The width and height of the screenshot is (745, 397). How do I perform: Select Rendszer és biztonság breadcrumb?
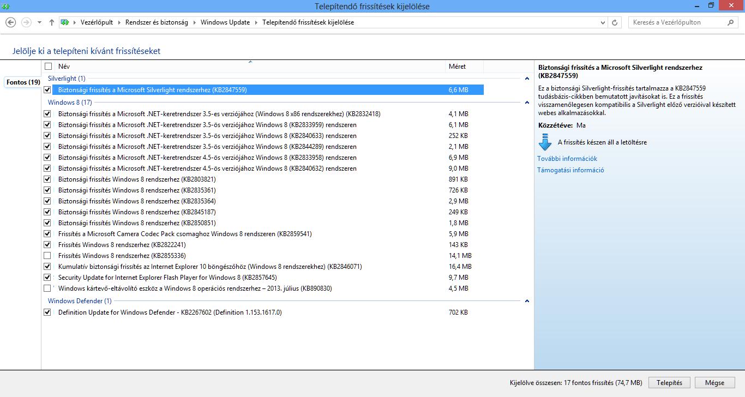(157, 22)
